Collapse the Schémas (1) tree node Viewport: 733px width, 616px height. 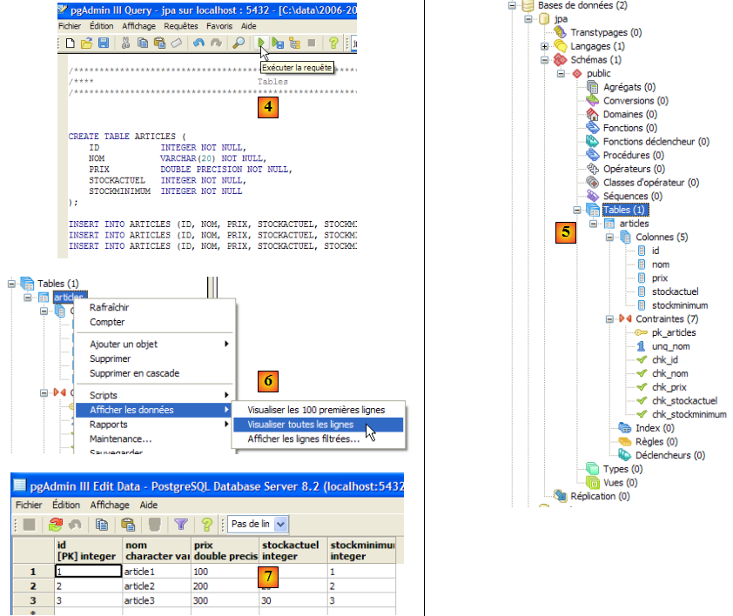point(545,60)
